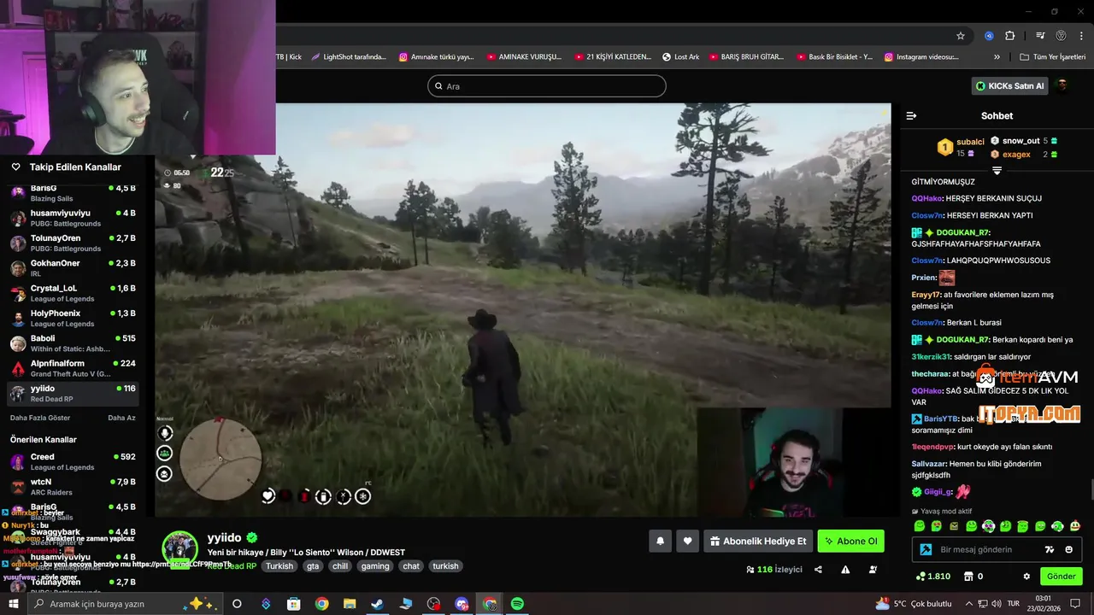1094x615 pixels.
Task: Open the emoji picker in chat box
Action: tap(1069, 549)
